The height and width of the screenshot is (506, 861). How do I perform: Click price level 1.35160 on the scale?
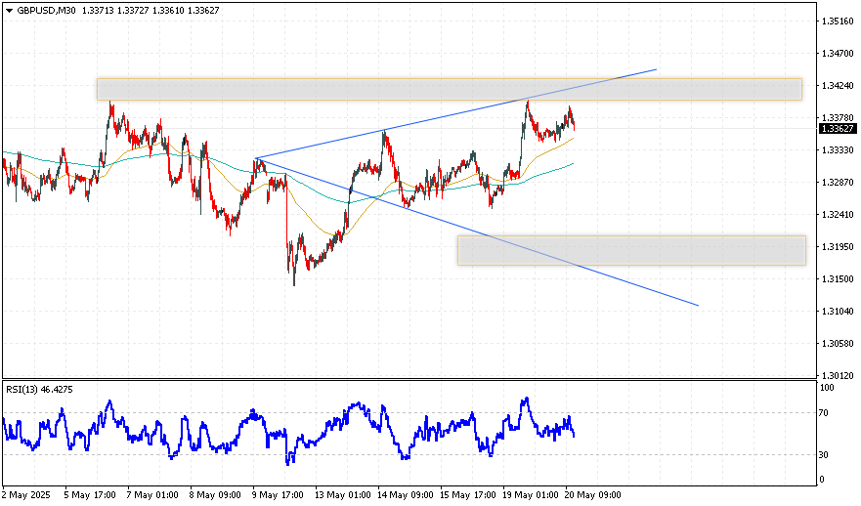tap(838, 21)
